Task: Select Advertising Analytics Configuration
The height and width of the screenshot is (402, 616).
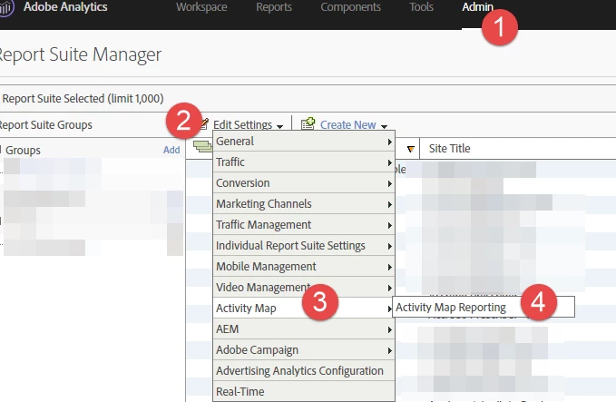Action: (303, 370)
